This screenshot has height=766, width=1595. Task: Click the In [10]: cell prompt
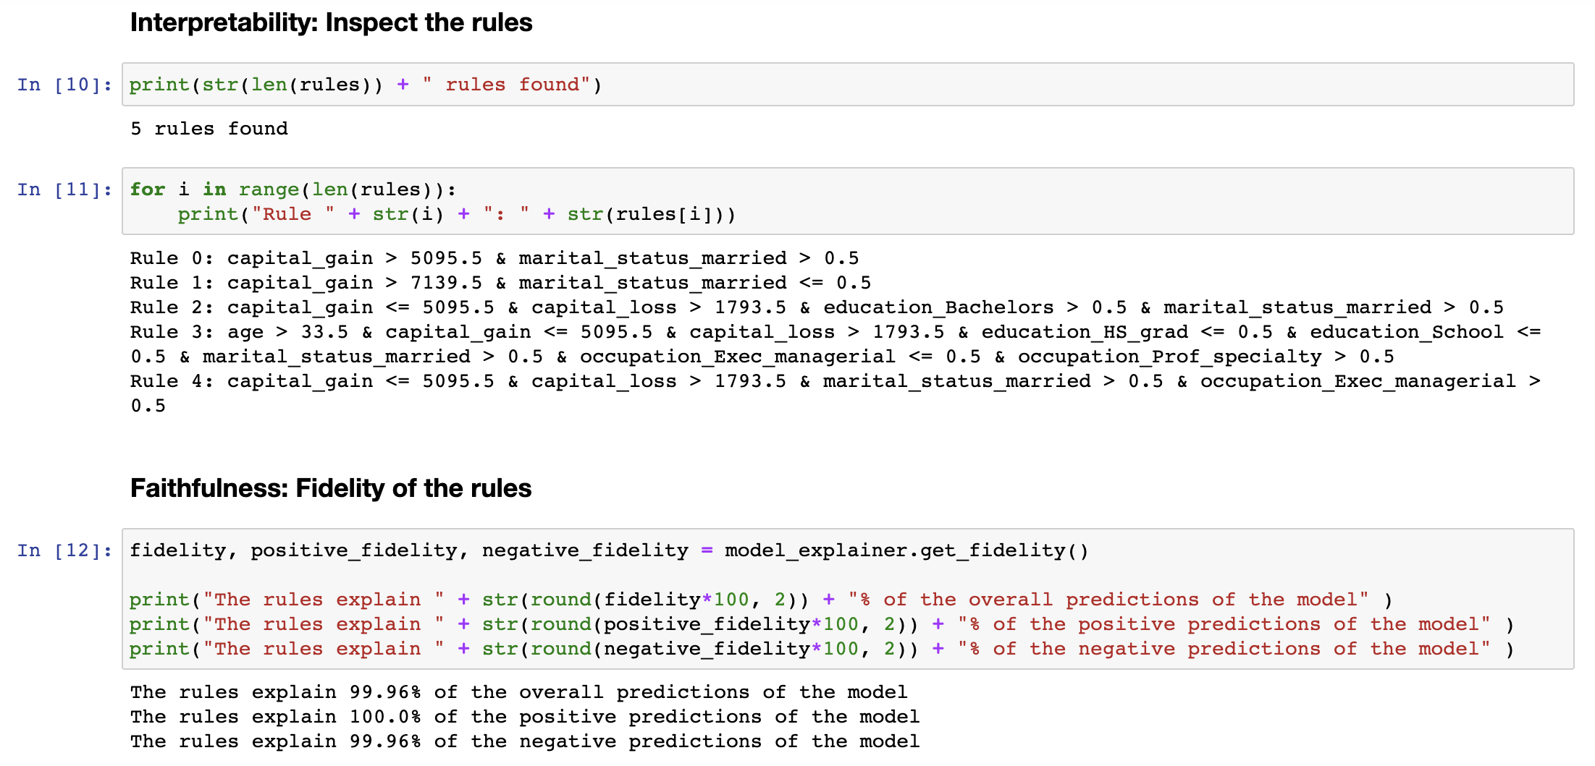pyautogui.click(x=64, y=85)
